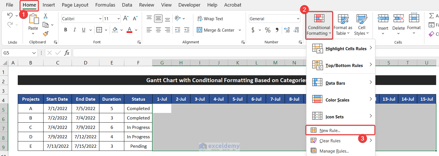The width and height of the screenshot is (439, 156).
Task: Switch to the Formulas ribbon tab
Action: click(105, 5)
